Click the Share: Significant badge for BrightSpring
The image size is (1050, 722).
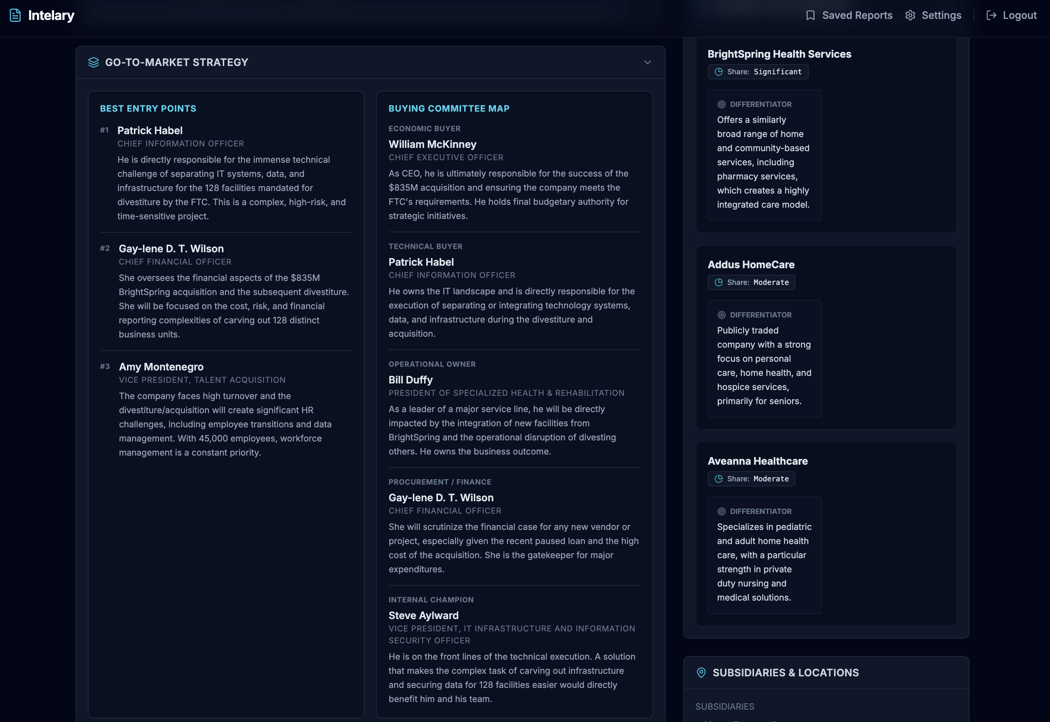(x=758, y=72)
